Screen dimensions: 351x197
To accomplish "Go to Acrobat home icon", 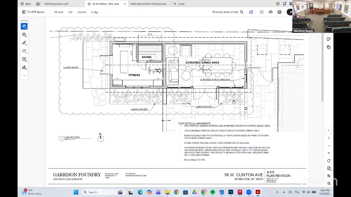I will (38, 4).
